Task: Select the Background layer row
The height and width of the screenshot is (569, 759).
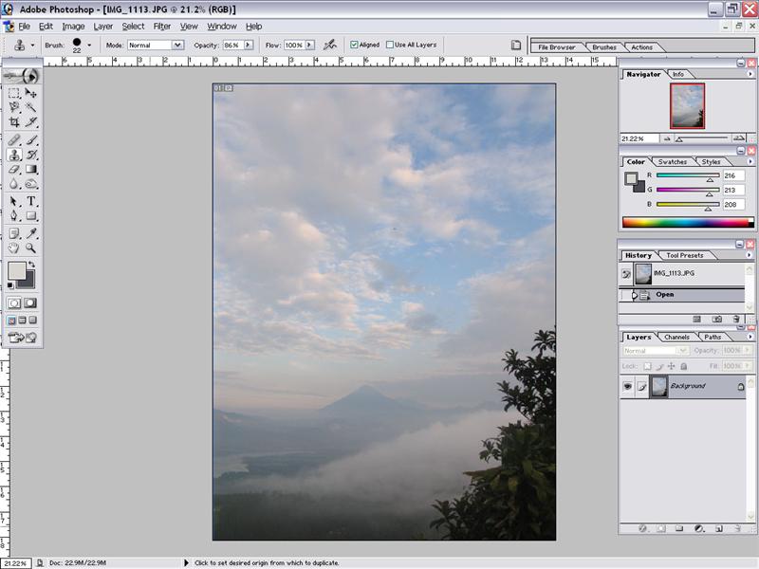Action: click(682, 386)
